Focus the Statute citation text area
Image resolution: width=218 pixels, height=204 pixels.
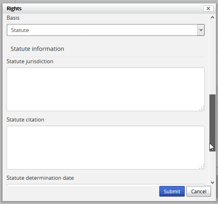(x=106, y=148)
